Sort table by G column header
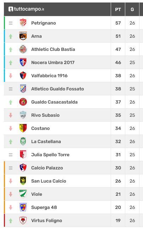 click(x=132, y=9)
